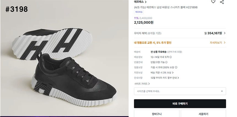
Task: Click the heart wishlist icon
Action: pyautogui.click(x=213, y=2)
